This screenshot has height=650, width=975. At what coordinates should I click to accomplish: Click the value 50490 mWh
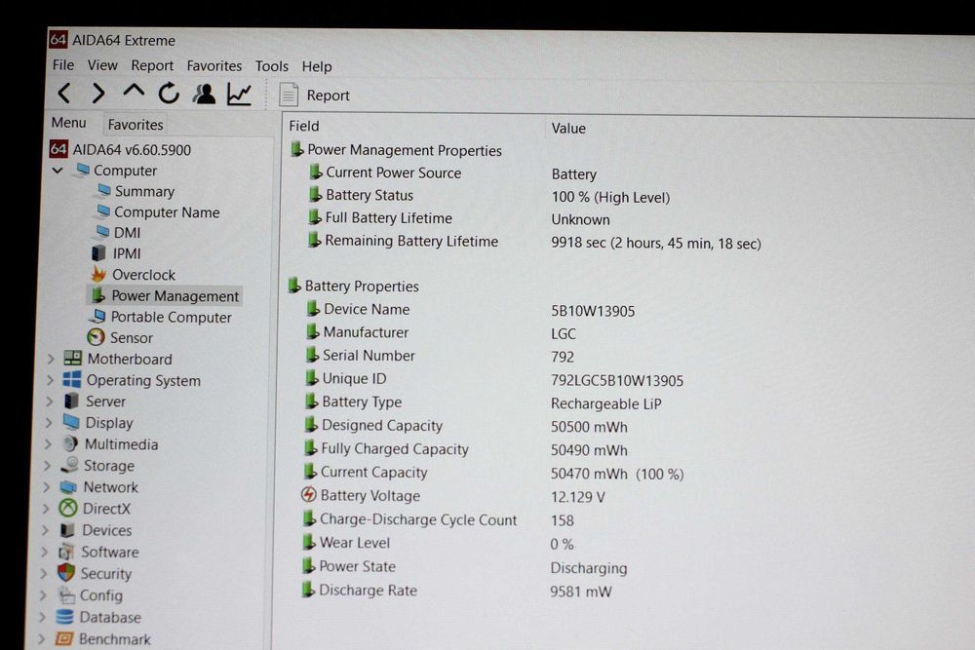point(589,450)
